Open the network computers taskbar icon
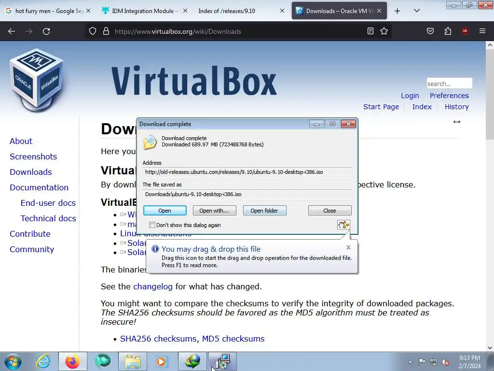494x371 pixels. (222, 361)
